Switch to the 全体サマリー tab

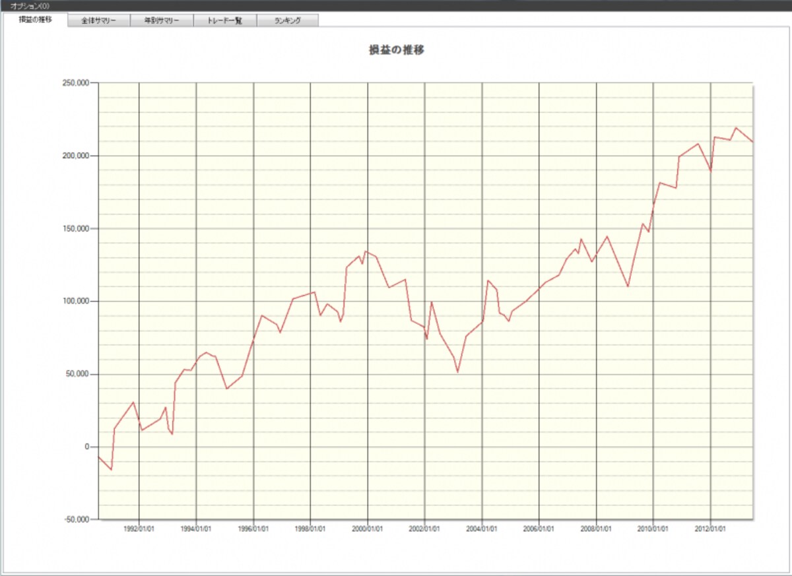click(x=99, y=20)
